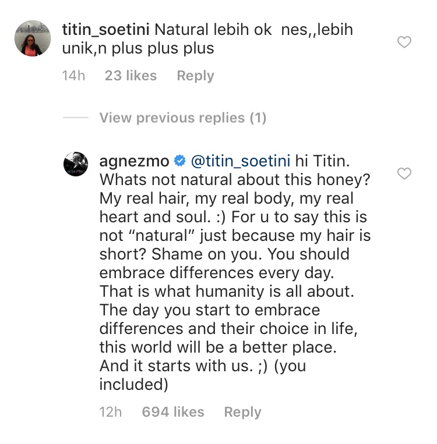This screenshot has width=437, height=444.
Task: View the 694 likes list
Action: [x=173, y=412]
